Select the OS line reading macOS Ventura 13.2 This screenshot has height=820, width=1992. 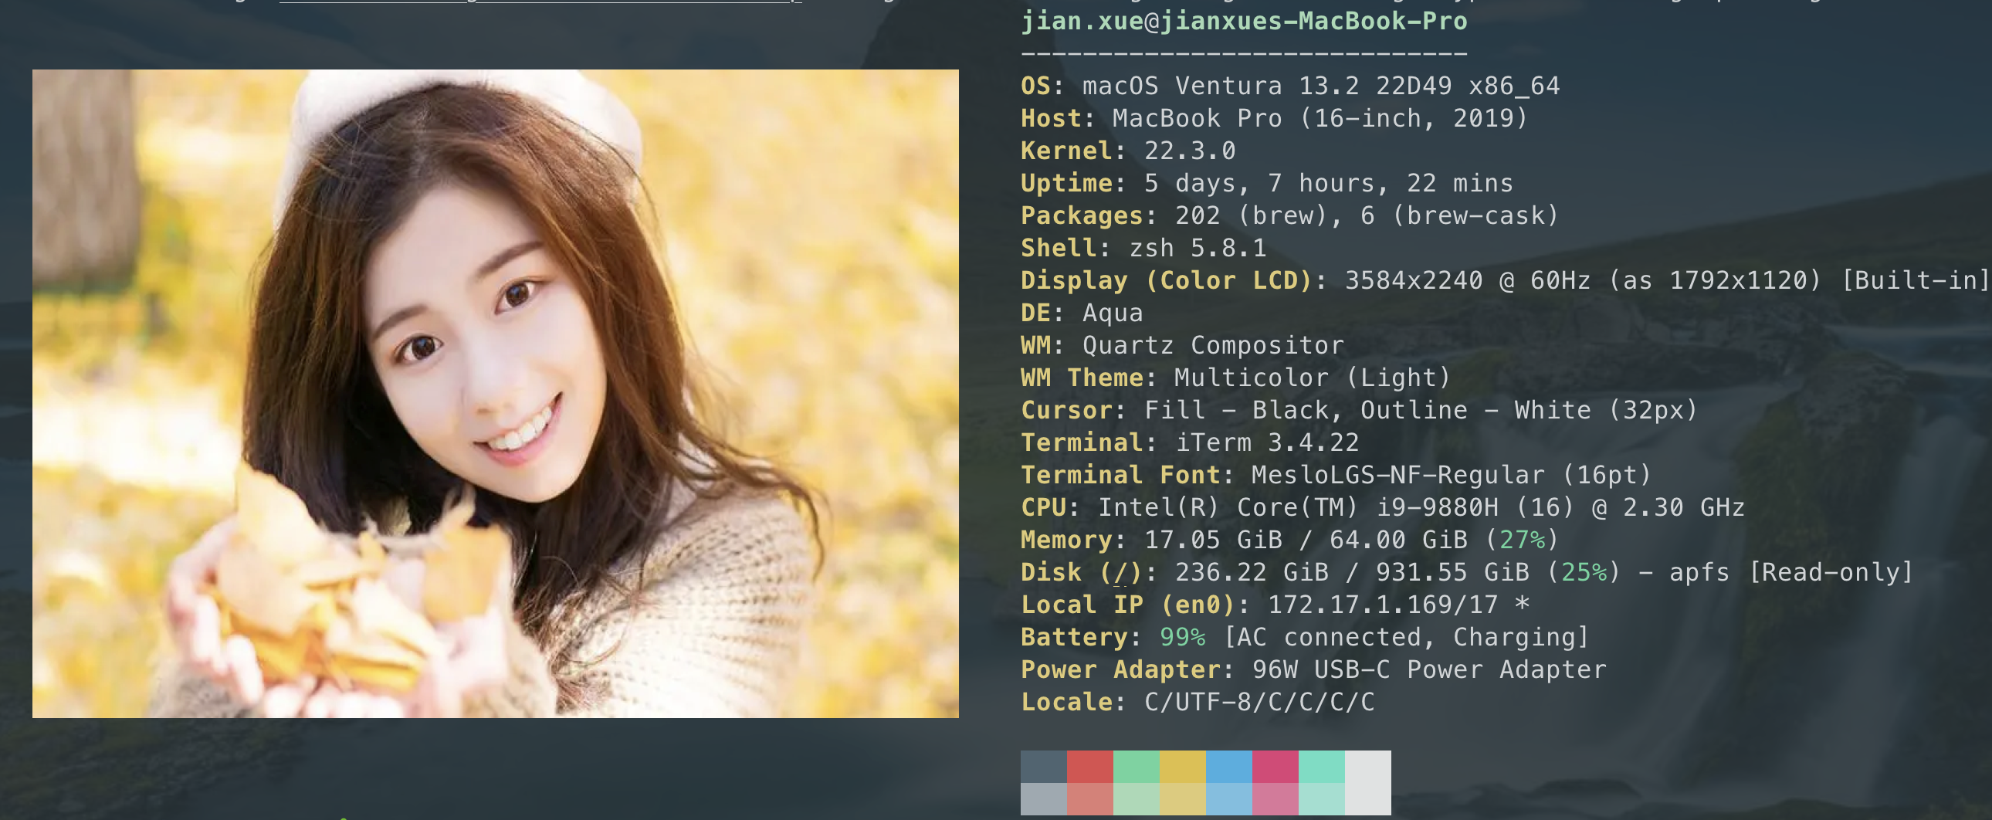coord(1290,86)
